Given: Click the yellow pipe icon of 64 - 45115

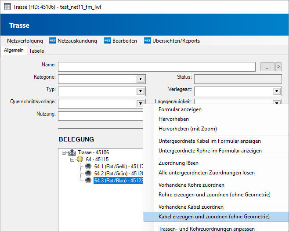Looking at the screenshot, I should 80,159.
